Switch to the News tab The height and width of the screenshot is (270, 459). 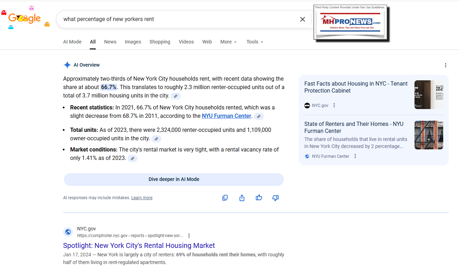[x=110, y=42]
